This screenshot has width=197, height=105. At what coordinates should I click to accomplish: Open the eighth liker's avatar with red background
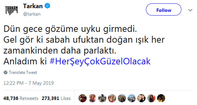pyautogui.click(x=151, y=98)
